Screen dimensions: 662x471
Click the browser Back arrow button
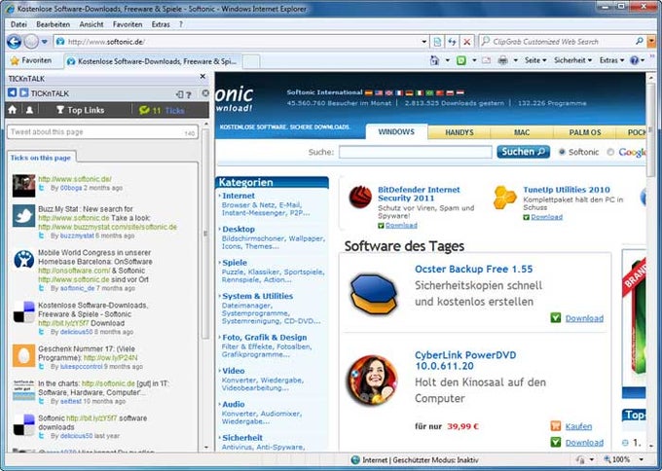point(14,42)
